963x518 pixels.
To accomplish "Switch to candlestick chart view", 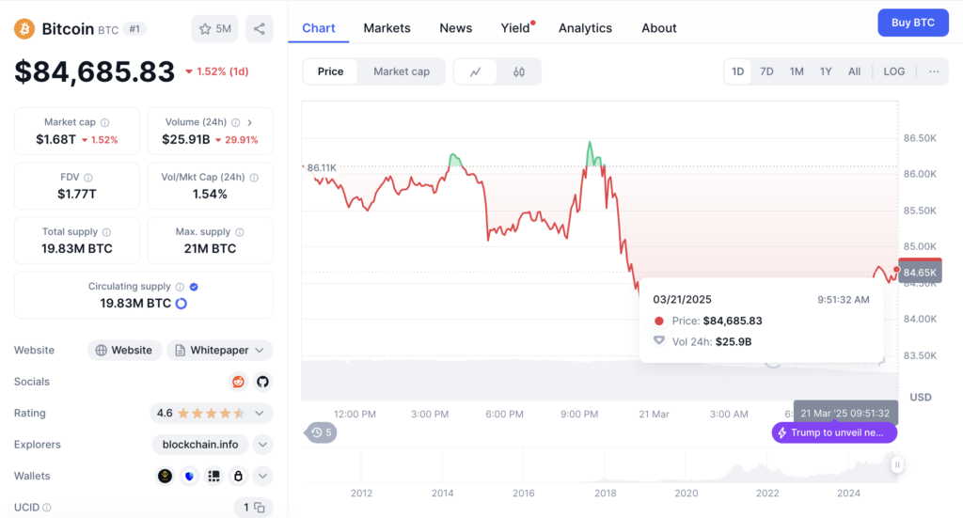I will click(519, 71).
